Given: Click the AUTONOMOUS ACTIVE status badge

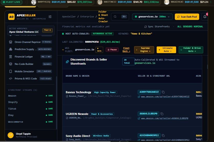Looking at the screenshot, I should pyautogui.click(x=102, y=34).
